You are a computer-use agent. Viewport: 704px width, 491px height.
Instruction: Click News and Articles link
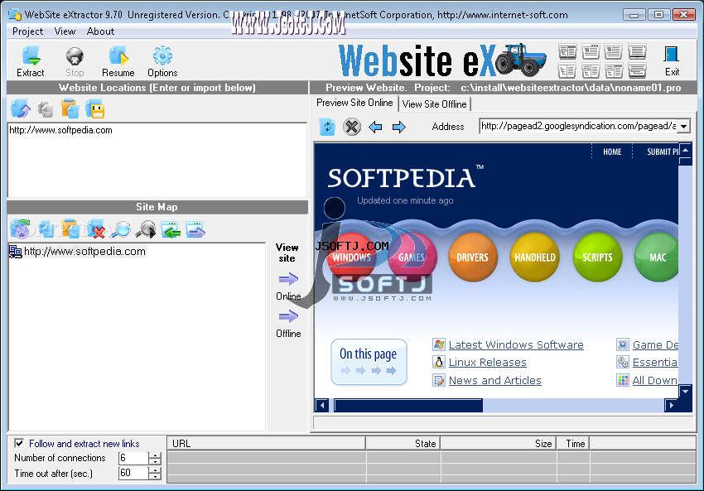(494, 380)
